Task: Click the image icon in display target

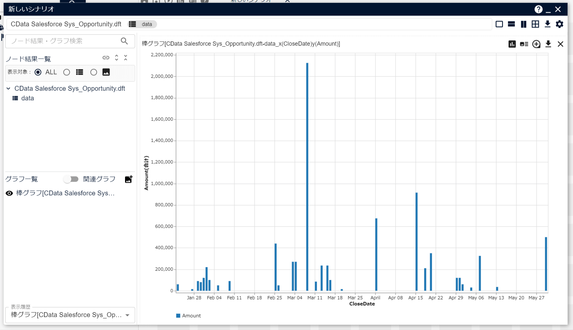Action: [x=106, y=72]
